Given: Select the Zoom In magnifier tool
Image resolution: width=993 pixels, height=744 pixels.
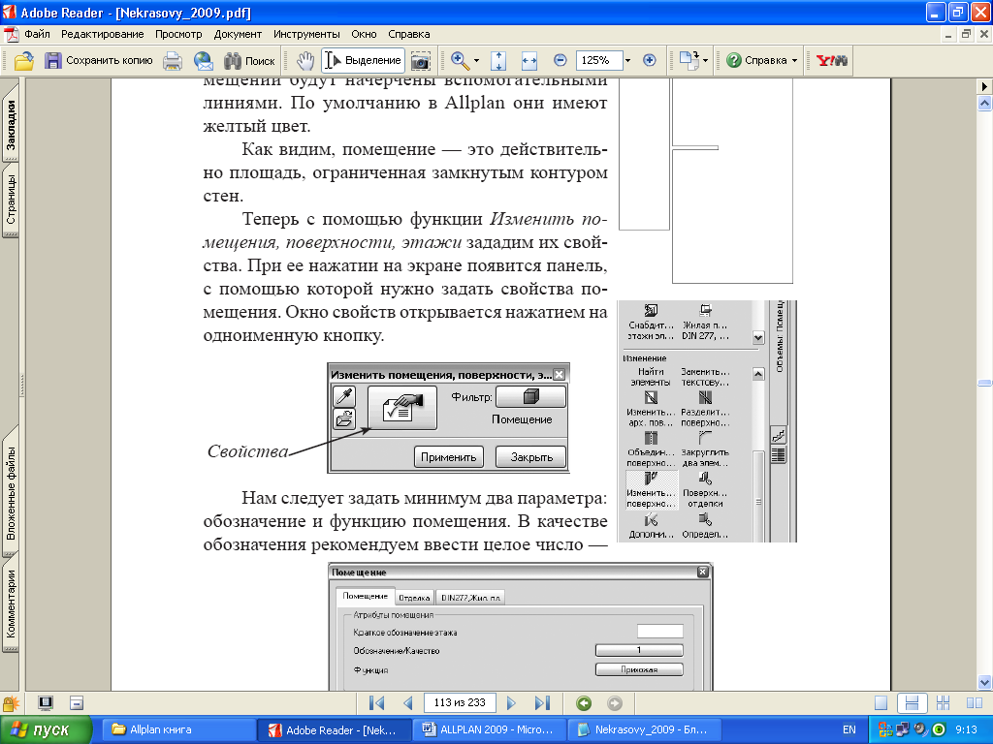Looking at the screenshot, I should [x=460, y=61].
